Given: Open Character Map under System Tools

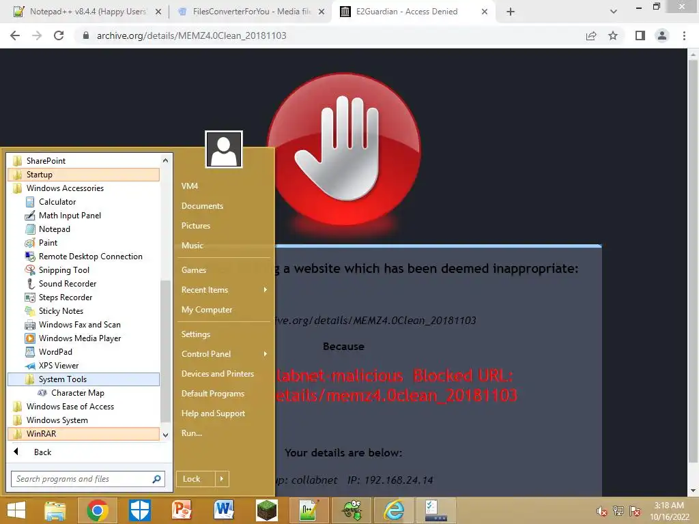Looking at the screenshot, I should coord(77,393).
